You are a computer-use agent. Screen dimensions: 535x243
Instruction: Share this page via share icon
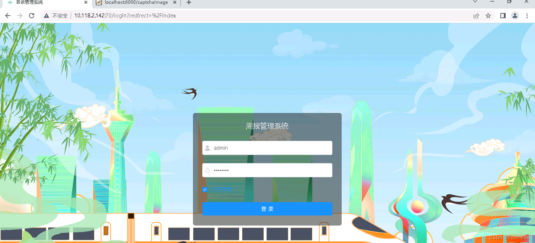476,16
